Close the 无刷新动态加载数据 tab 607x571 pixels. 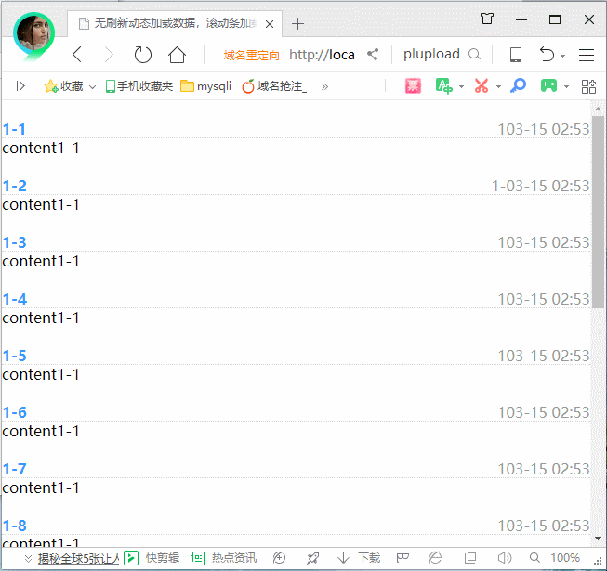270,24
